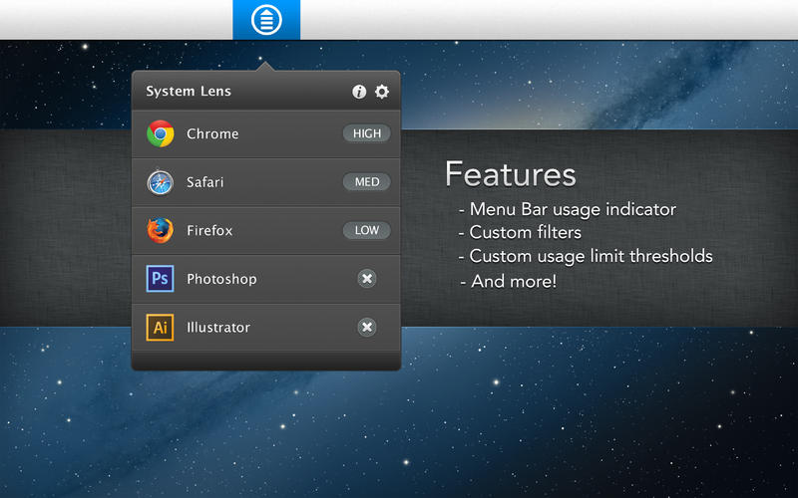The height and width of the screenshot is (498, 798).
Task: Select the Safari row label
Action: pyautogui.click(x=204, y=182)
